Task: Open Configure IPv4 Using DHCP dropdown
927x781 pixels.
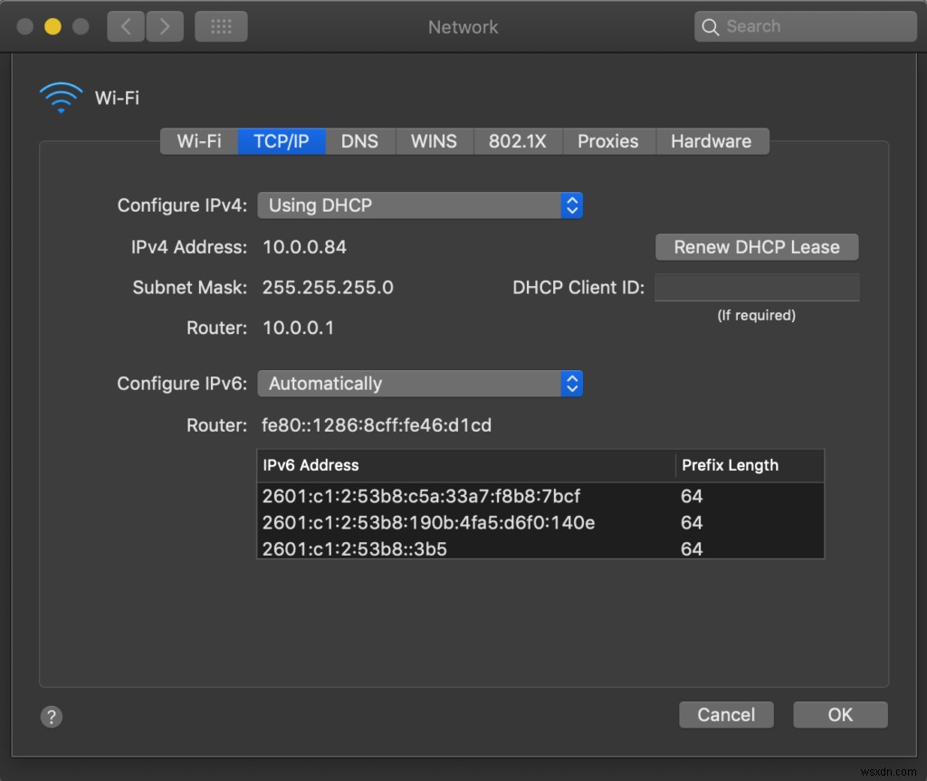Action: pos(420,205)
